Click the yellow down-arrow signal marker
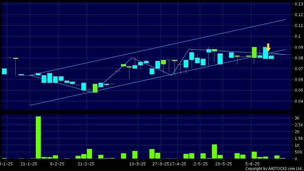304x171 pixels. [268, 48]
